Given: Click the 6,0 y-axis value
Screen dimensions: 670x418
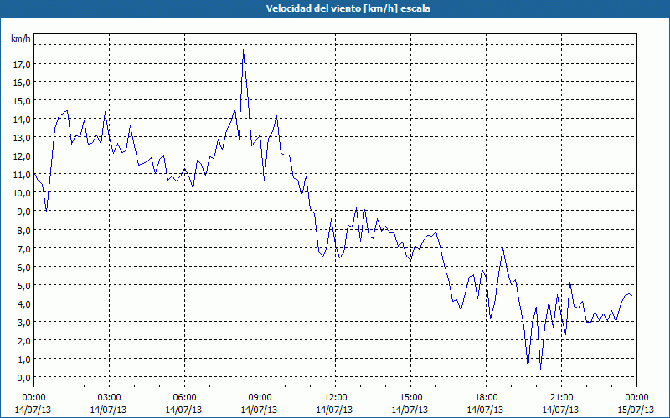Looking at the screenshot, I should [23, 267].
